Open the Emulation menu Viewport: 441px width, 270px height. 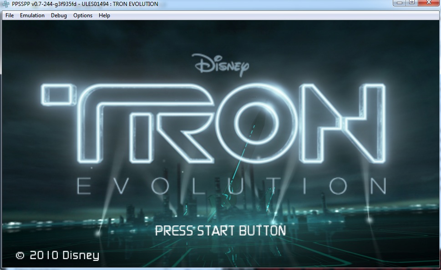(x=32, y=15)
